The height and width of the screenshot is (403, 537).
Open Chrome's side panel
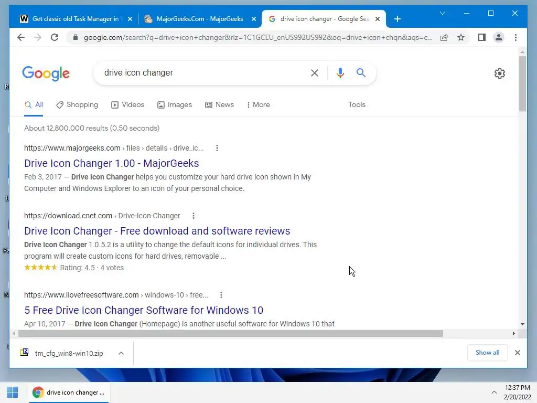coord(482,37)
